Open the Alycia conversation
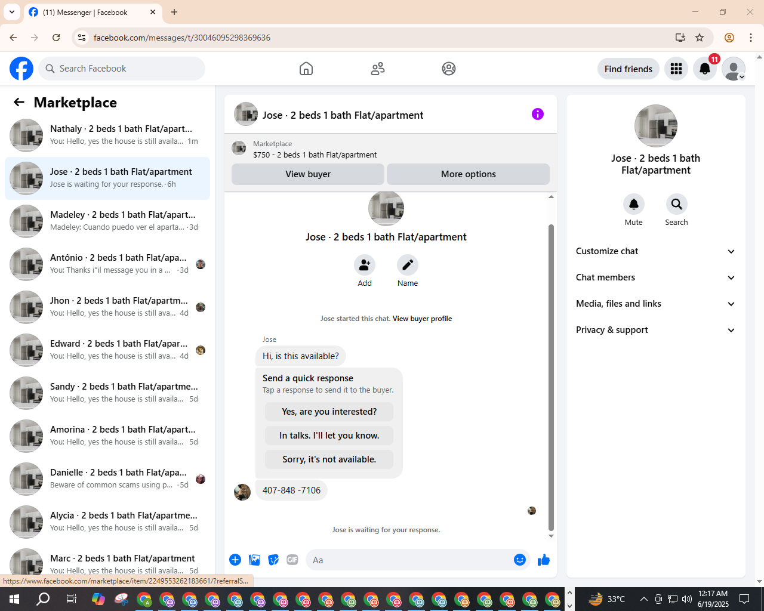Image resolution: width=764 pixels, height=611 pixels. tap(107, 522)
